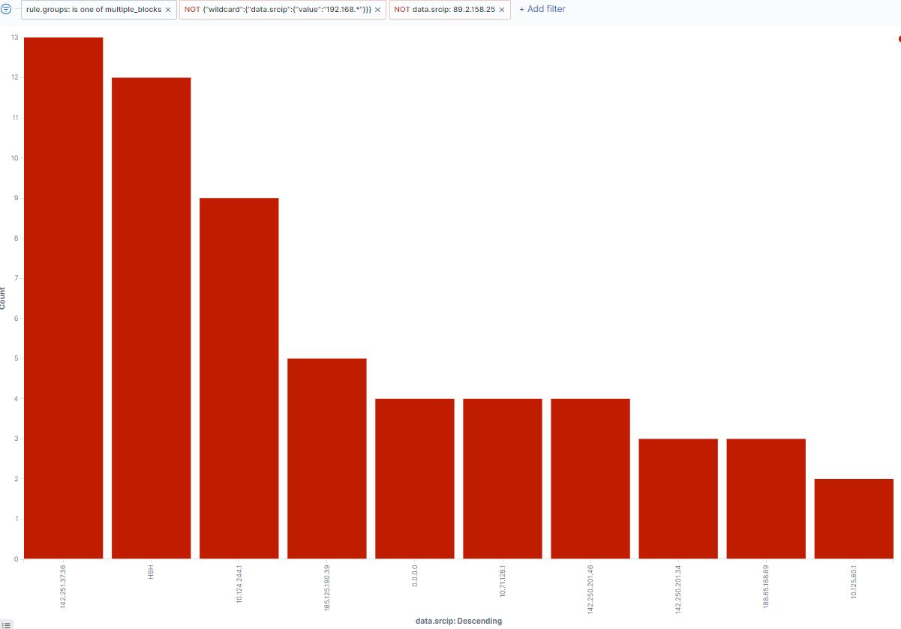Click Add filter link
This screenshot has height=629, width=901.
point(542,10)
